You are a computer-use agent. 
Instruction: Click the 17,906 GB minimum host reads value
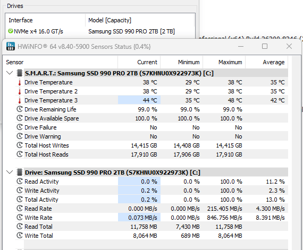[x=187, y=154]
